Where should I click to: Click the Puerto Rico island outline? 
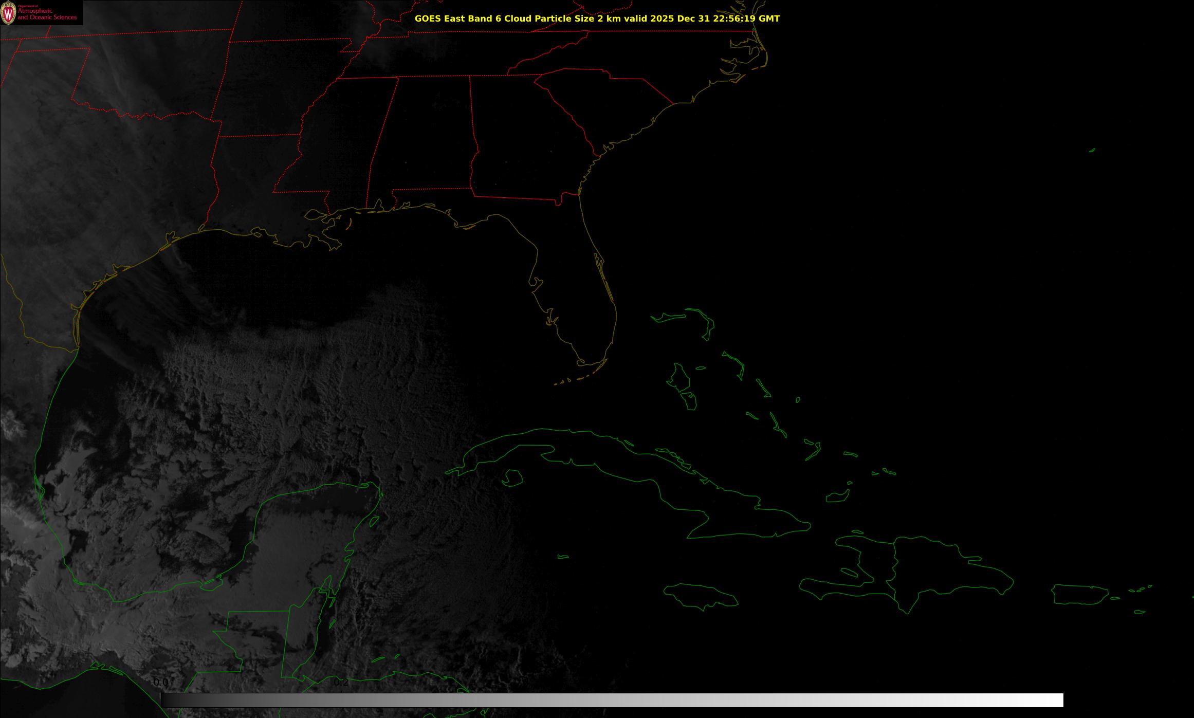(x=1079, y=595)
